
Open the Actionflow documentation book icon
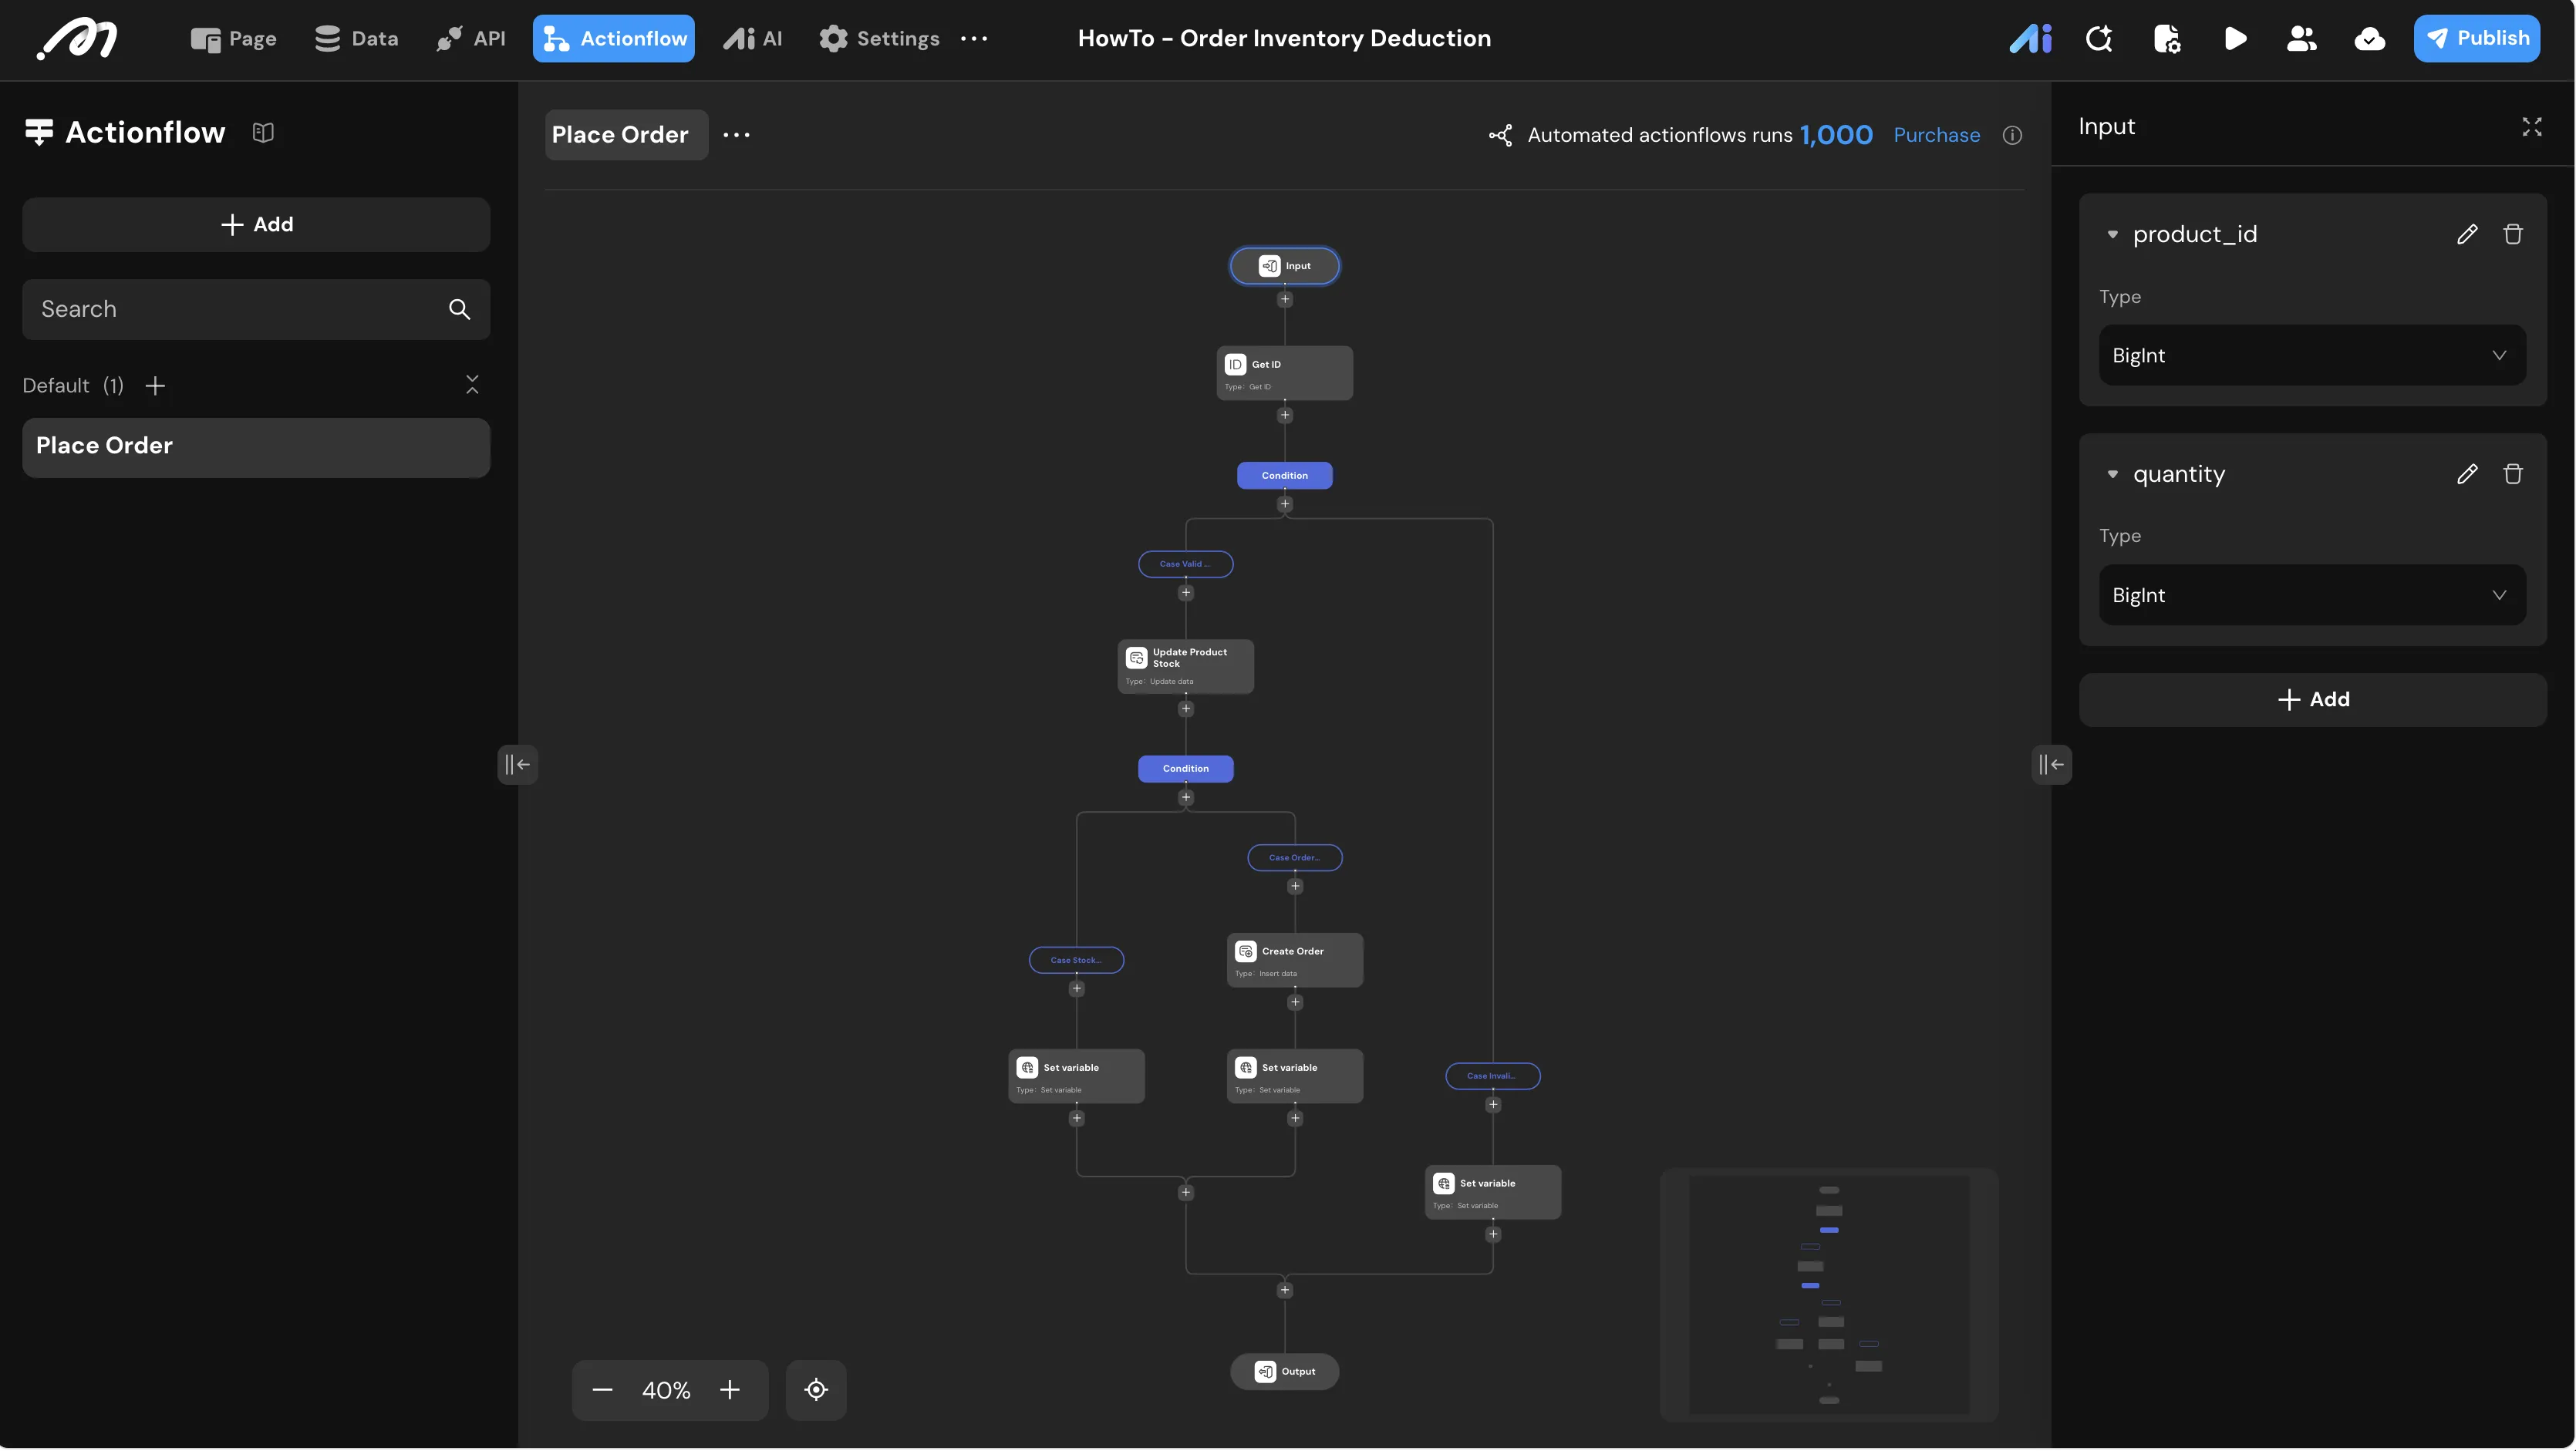(263, 132)
